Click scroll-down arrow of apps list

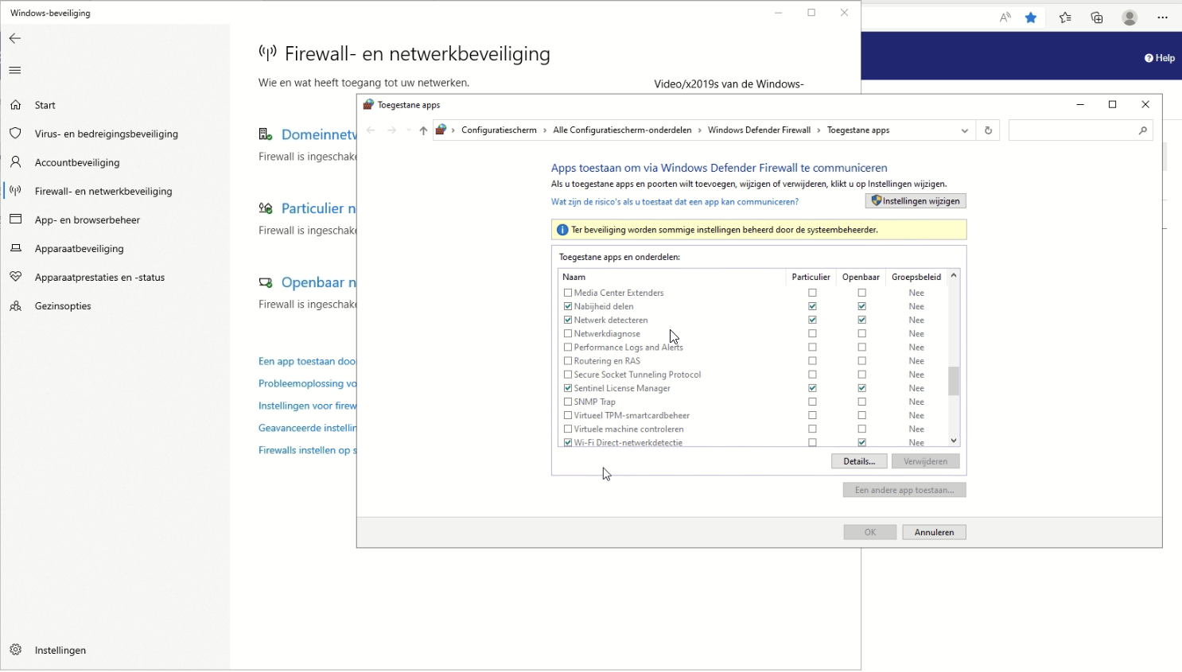tap(954, 441)
